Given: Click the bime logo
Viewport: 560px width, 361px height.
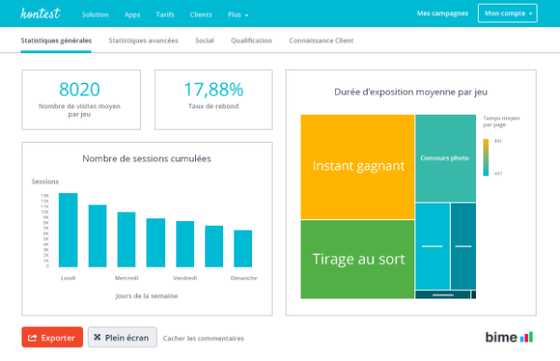Looking at the screenshot, I should click(x=509, y=337).
